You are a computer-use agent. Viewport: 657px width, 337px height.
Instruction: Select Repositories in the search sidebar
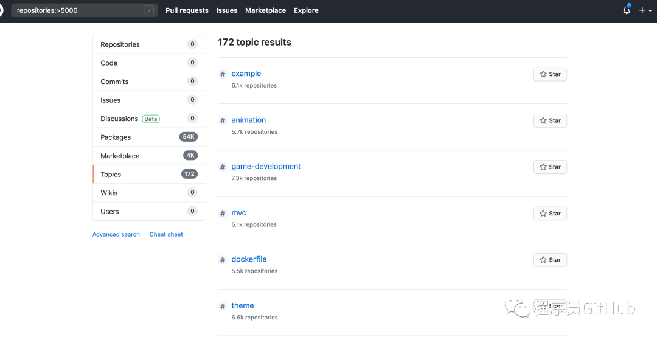pyautogui.click(x=149, y=44)
